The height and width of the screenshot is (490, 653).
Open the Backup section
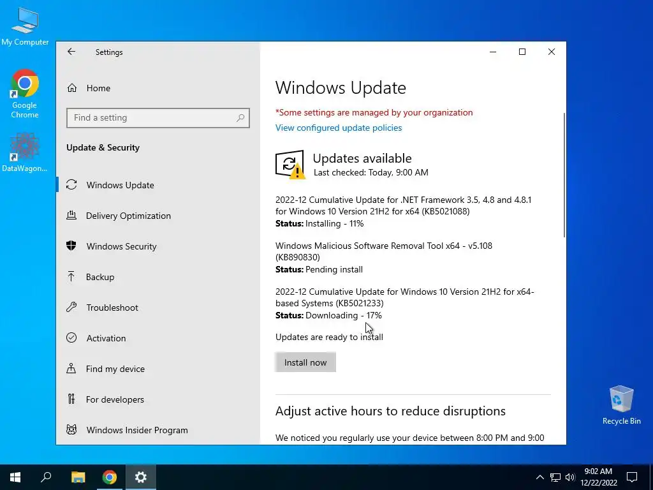[x=158, y=277]
